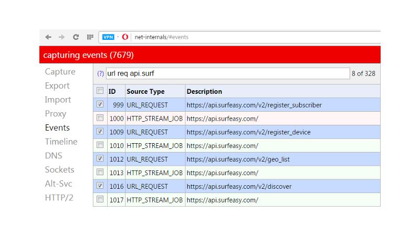This screenshot has width=420, height=236.
Task: Open the Export tab
Action: pos(57,85)
